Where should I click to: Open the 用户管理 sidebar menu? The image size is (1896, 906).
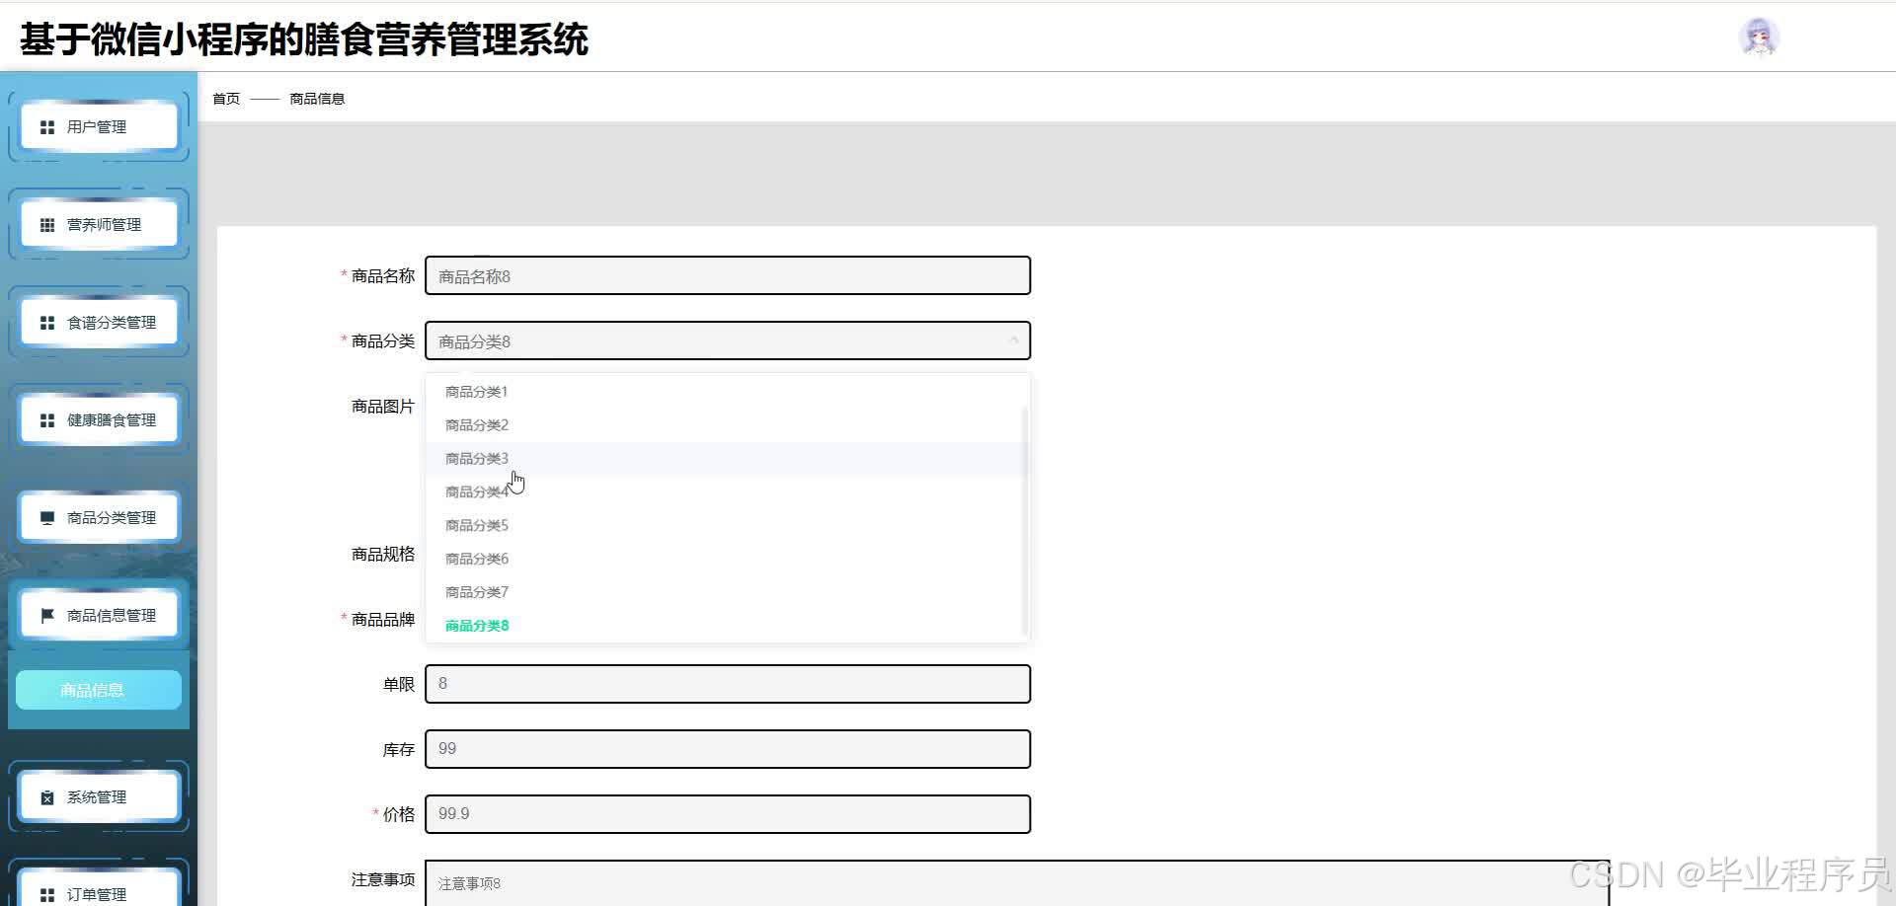[x=99, y=127]
